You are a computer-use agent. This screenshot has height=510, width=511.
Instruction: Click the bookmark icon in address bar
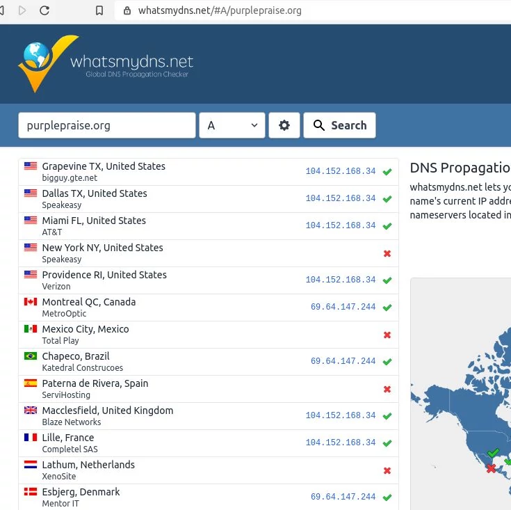pos(99,10)
